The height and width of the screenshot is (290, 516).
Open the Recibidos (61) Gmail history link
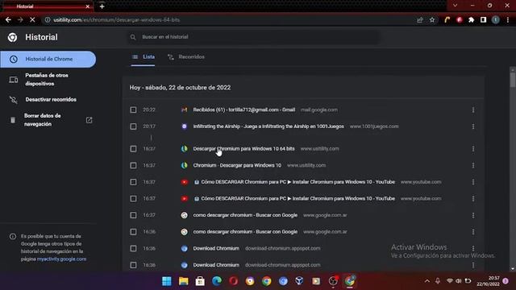pyautogui.click(x=243, y=110)
